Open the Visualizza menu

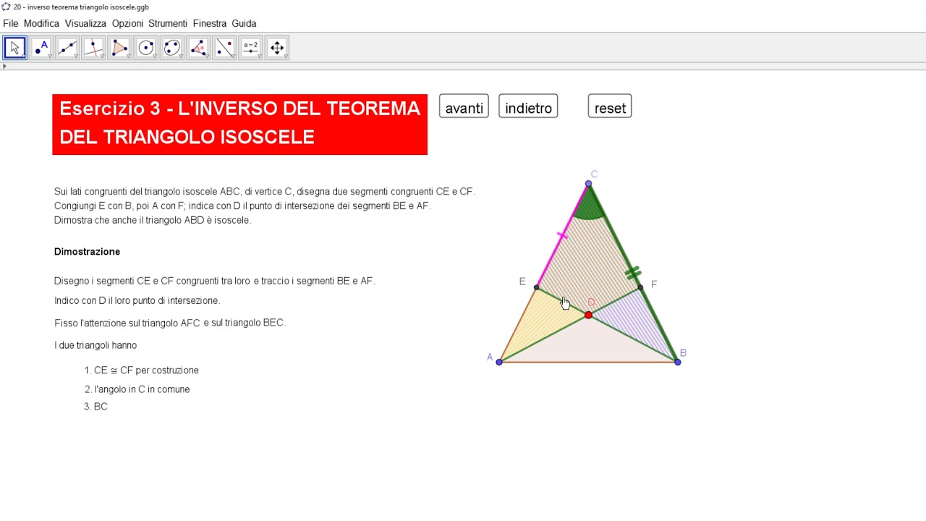pyautogui.click(x=85, y=23)
